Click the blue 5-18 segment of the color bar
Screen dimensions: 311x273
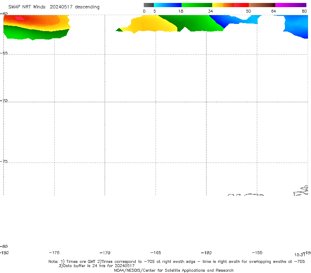168,5
